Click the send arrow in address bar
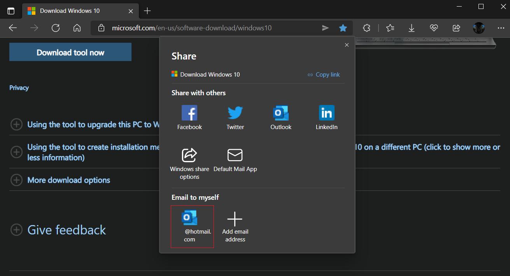This screenshot has height=276, width=510. click(325, 28)
